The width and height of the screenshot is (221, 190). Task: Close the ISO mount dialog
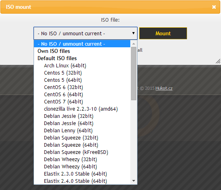pyautogui.click(x=214, y=7)
